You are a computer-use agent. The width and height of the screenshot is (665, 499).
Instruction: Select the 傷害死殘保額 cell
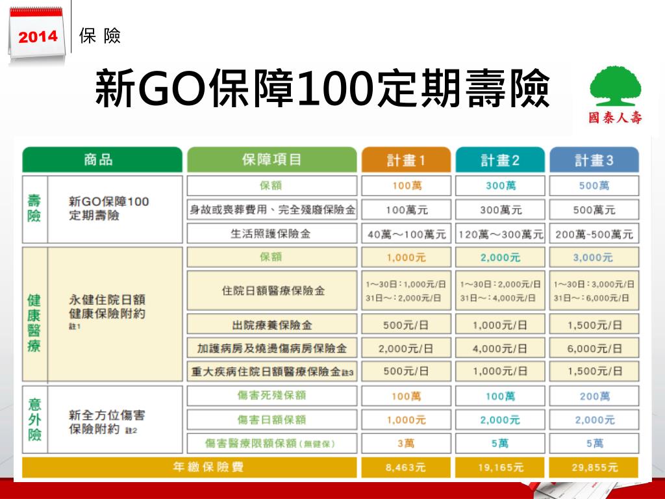272,396
